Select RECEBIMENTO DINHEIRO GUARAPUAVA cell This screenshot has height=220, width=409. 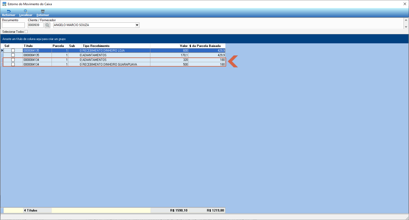coord(116,64)
